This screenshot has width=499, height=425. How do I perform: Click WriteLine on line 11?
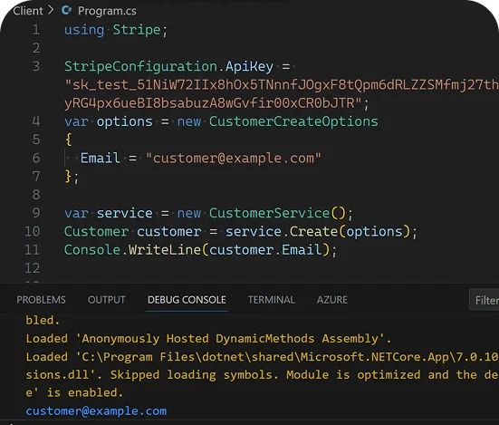click(165, 249)
